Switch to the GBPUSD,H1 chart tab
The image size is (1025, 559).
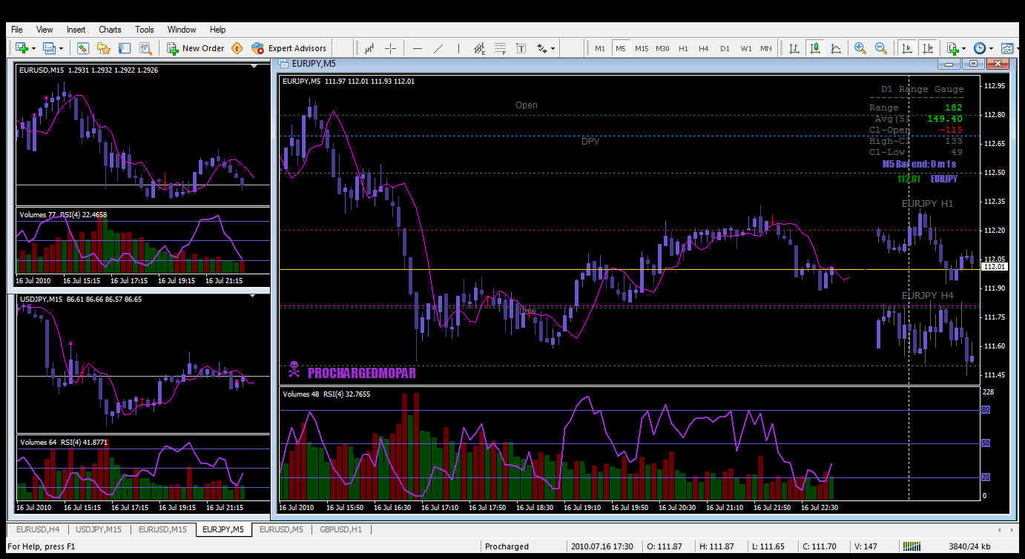[x=340, y=529]
